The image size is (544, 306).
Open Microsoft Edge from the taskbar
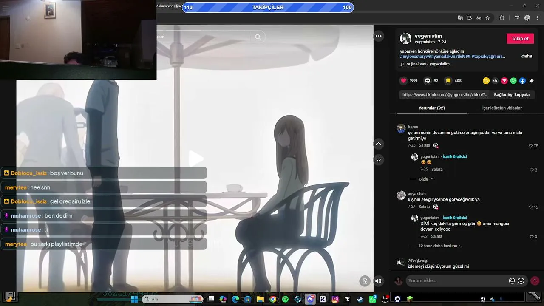(235, 299)
